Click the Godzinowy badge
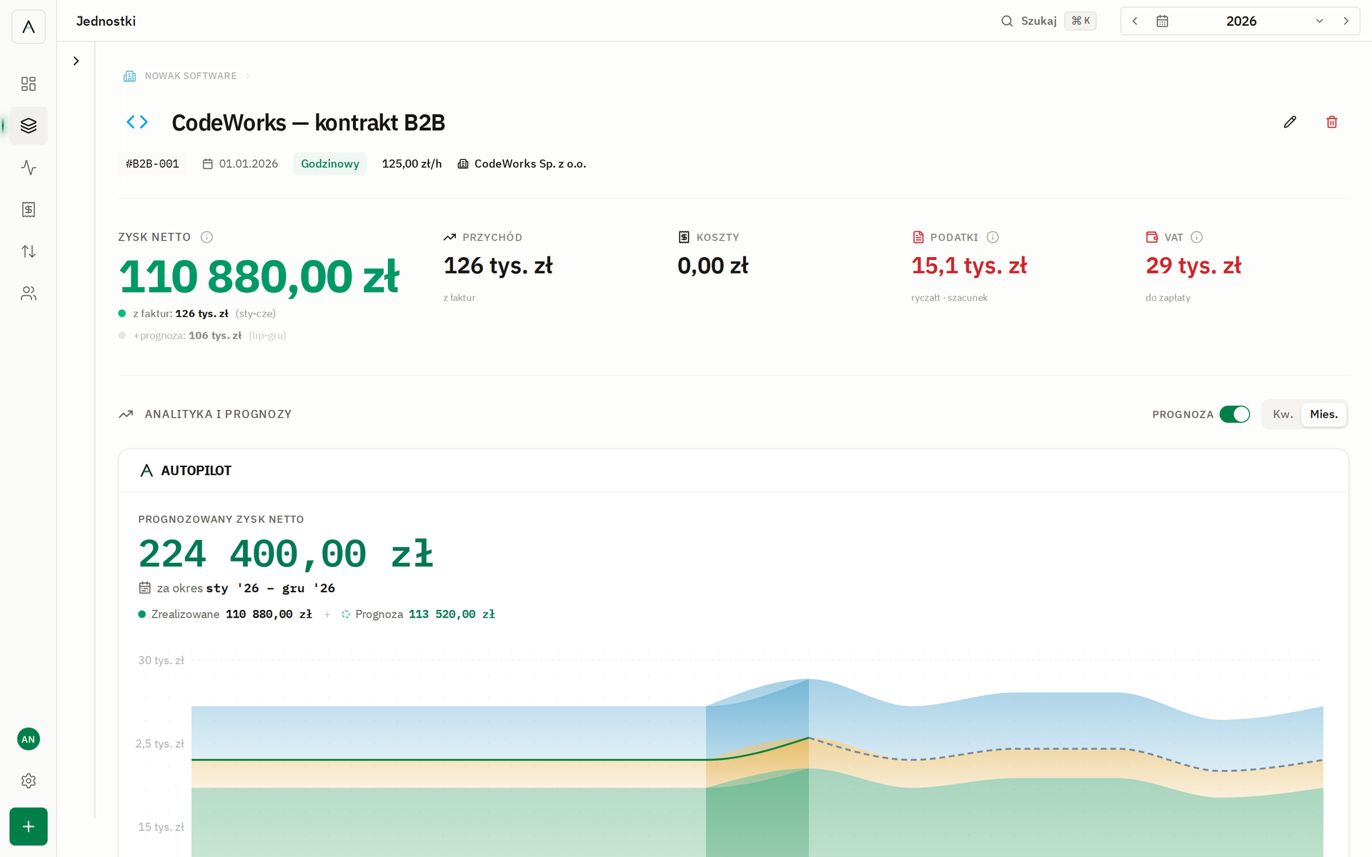Image resolution: width=1372 pixels, height=857 pixels. tap(330, 164)
